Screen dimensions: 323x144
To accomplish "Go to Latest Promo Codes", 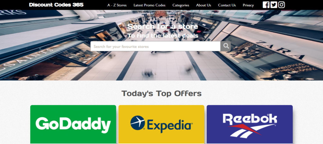I will pos(149,5).
